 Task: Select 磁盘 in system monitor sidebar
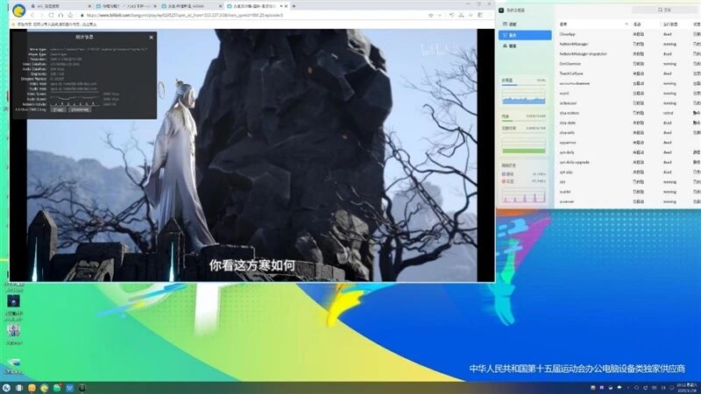pos(513,46)
